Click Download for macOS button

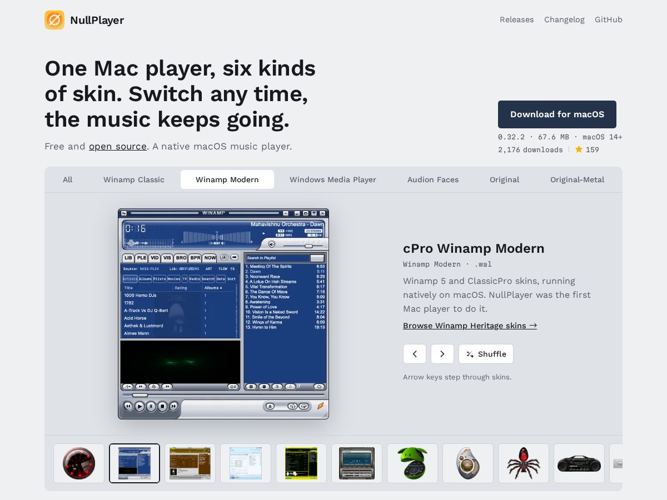[x=557, y=114]
